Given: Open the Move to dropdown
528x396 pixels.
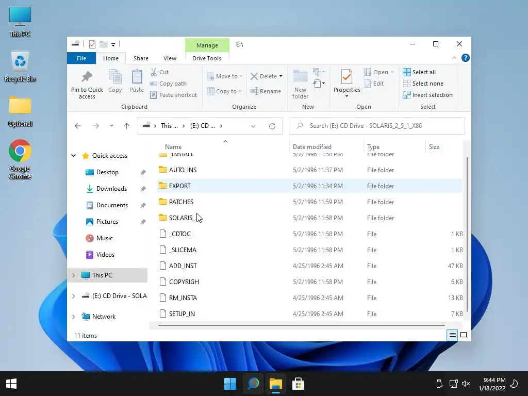Looking at the screenshot, I should pyautogui.click(x=225, y=76).
